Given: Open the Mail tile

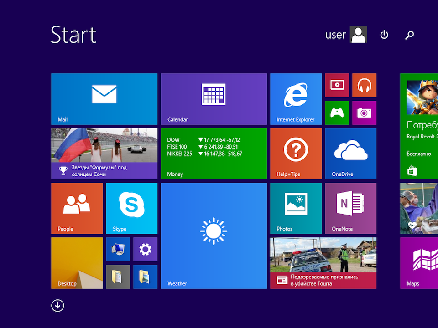Looking at the screenshot, I should (x=104, y=99).
